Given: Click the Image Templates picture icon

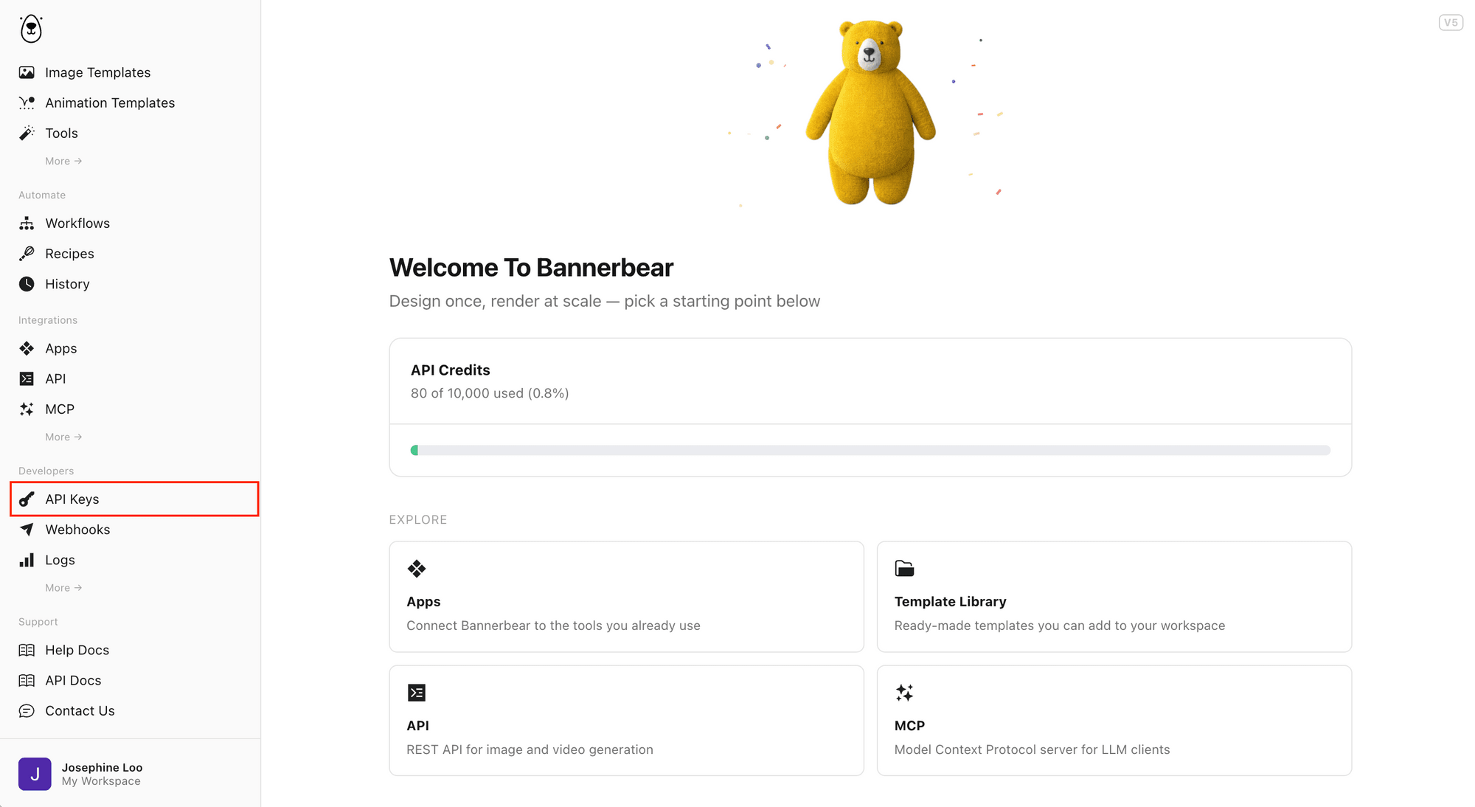Looking at the screenshot, I should (x=27, y=72).
